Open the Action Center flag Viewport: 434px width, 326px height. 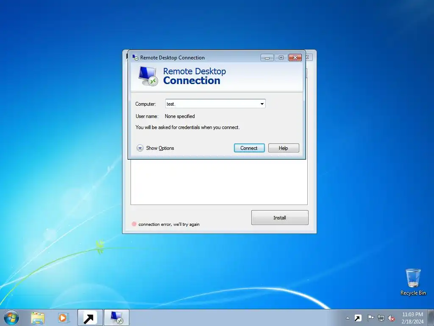click(x=370, y=318)
